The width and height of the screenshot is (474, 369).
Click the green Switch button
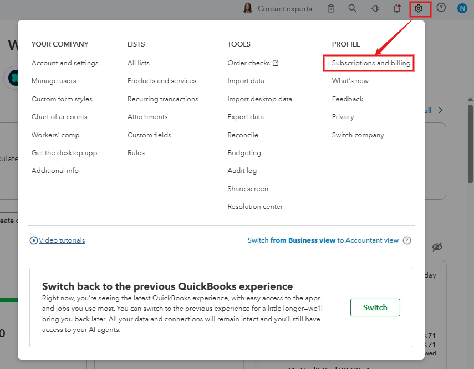pyautogui.click(x=375, y=307)
